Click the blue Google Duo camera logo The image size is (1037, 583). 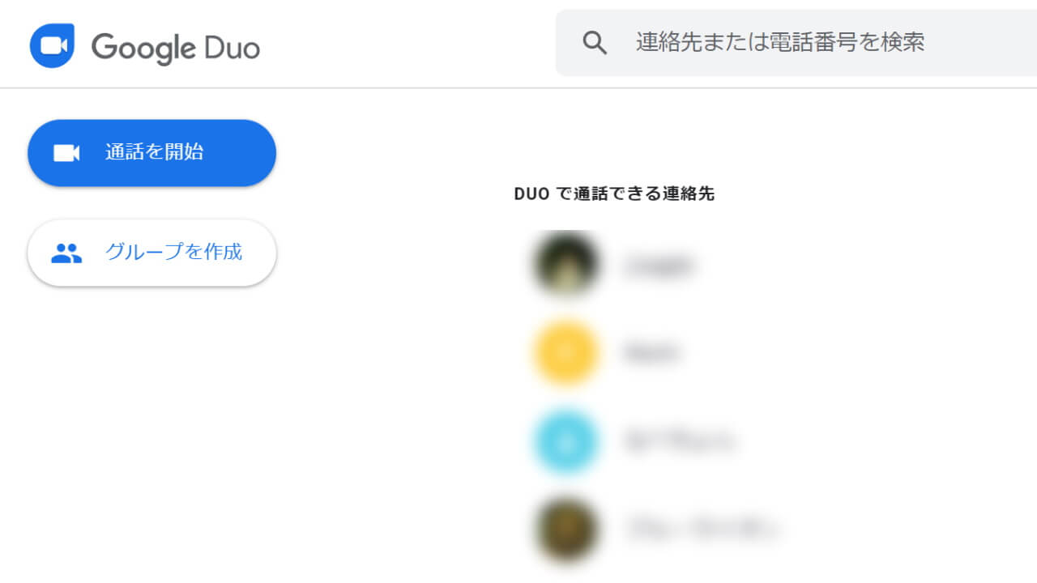tap(52, 45)
